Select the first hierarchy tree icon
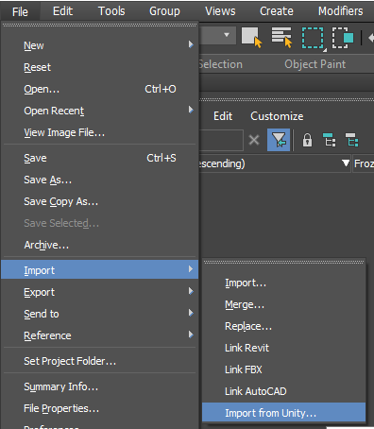This screenshot has height=429, width=374. (x=329, y=140)
